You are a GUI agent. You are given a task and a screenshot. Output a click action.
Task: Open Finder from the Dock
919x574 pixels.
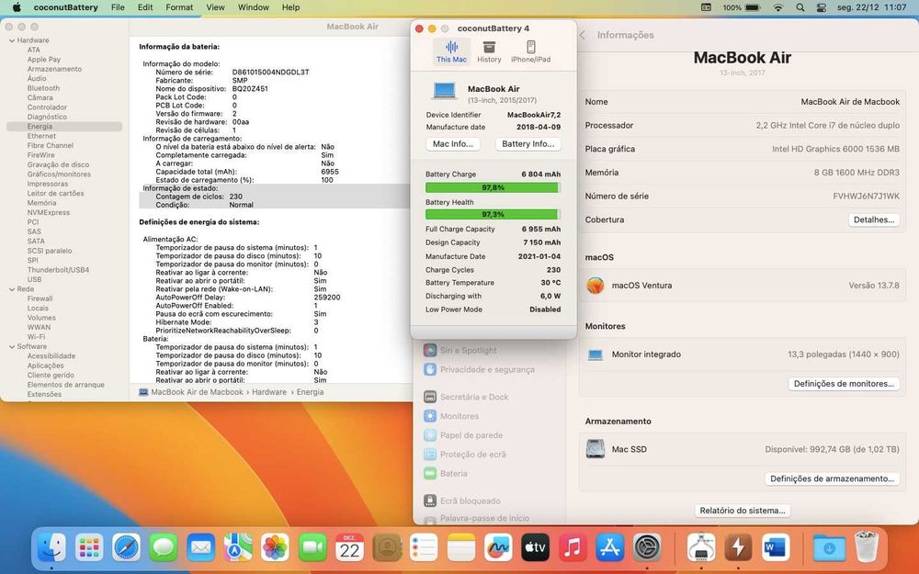click(51, 547)
